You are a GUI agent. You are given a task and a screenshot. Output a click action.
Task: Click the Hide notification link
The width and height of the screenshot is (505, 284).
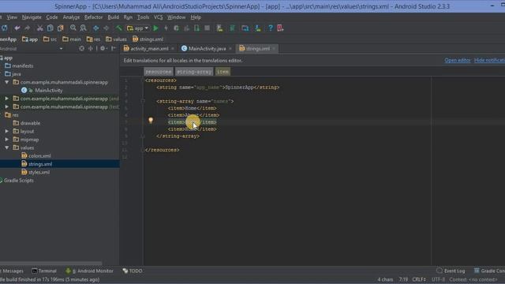489,60
